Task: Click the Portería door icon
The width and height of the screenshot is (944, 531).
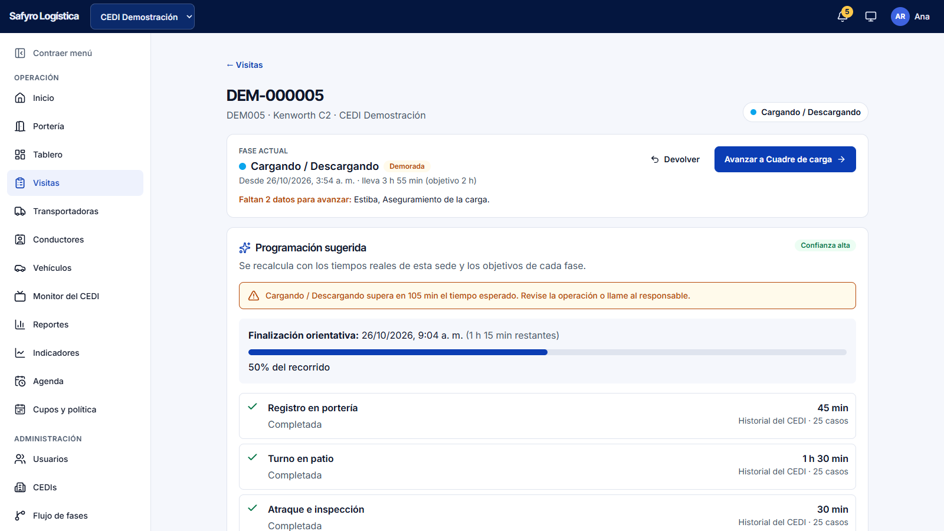Action: pos(20,126)
